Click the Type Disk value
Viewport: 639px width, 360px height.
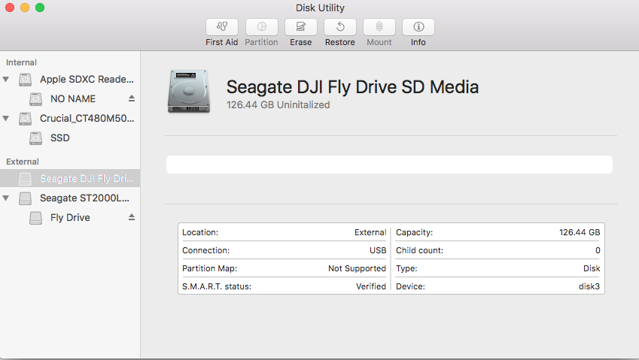point(592,268)
